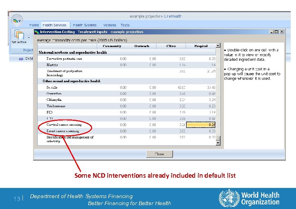This screenshot has width=296, height=209.
Task: Open the Intervention Costing menu
Action: [58, 32]
